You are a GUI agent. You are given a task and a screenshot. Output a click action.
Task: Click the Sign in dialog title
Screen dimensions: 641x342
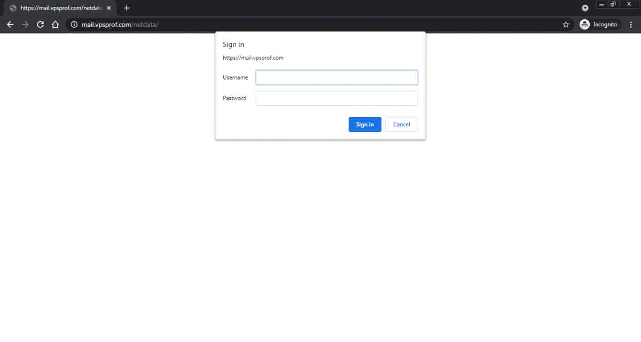[x=233, y=44]
